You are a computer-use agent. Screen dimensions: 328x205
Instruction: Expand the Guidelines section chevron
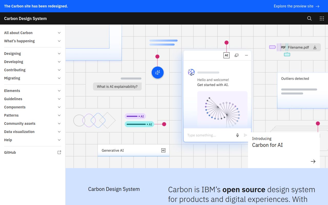[x=59, y=99]
